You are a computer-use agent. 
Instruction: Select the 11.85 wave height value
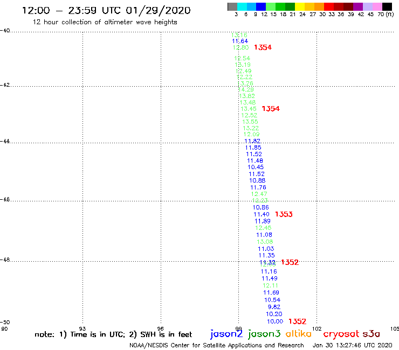click(253, 148)
